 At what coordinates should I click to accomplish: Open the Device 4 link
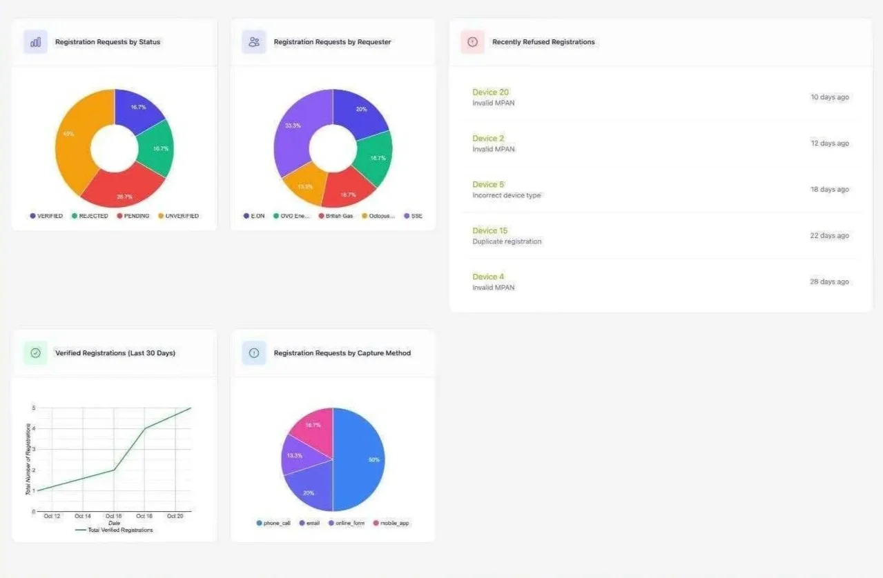pyautogui.click(x=488, y=277)
